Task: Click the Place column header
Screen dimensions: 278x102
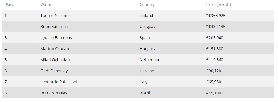Action: click(9, 5)
